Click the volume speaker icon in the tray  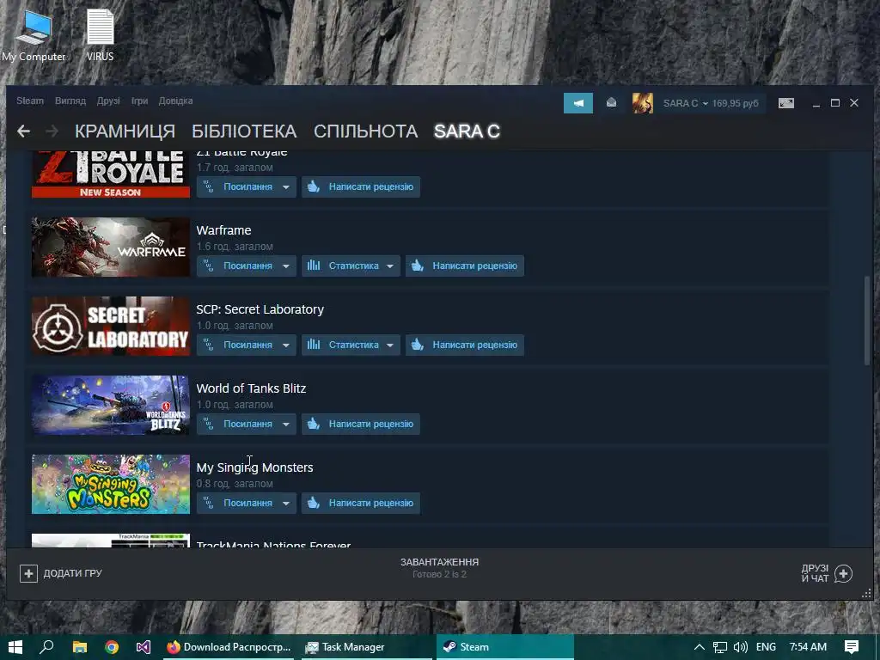(741, 647)
